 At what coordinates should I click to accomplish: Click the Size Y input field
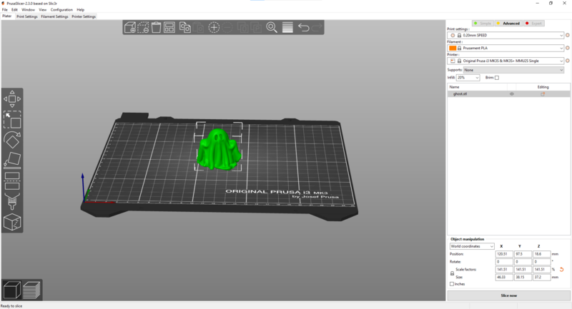point(523,277)
